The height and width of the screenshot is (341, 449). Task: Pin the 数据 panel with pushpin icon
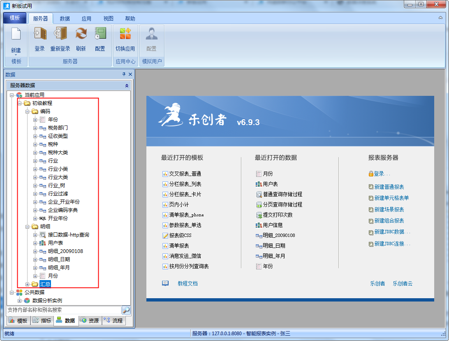point(124,74)
